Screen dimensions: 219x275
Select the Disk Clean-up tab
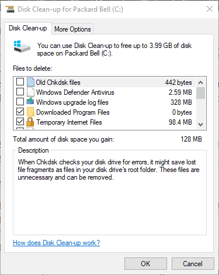point(28,28)
